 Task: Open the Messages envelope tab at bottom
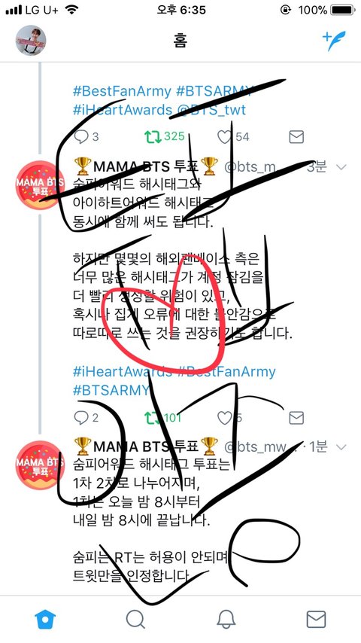coord(316,619)
